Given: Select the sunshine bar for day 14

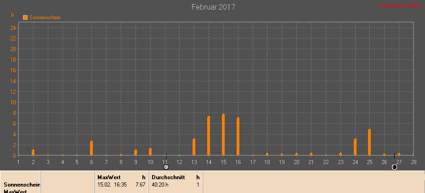Looking at the screenshot, I should tap(209, 136).
